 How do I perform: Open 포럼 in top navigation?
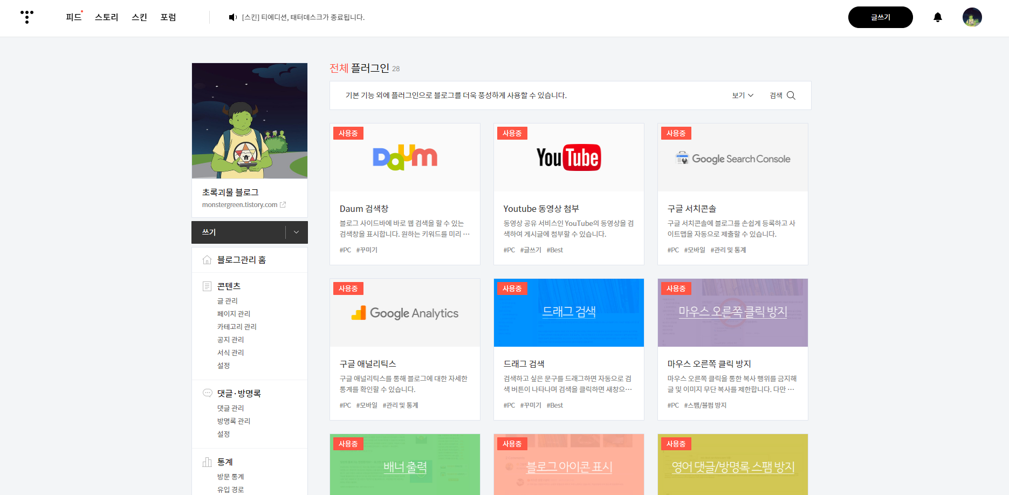(x=168, y=17)
